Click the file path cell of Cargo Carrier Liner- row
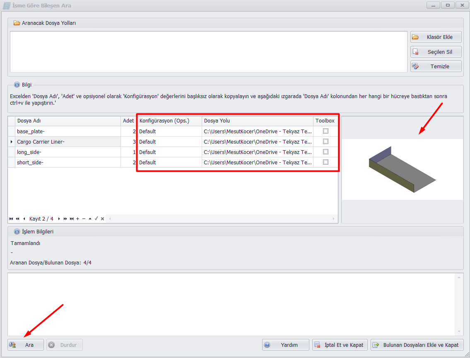Viewport: 470px width, 358px height. click(x=258, y=142)
